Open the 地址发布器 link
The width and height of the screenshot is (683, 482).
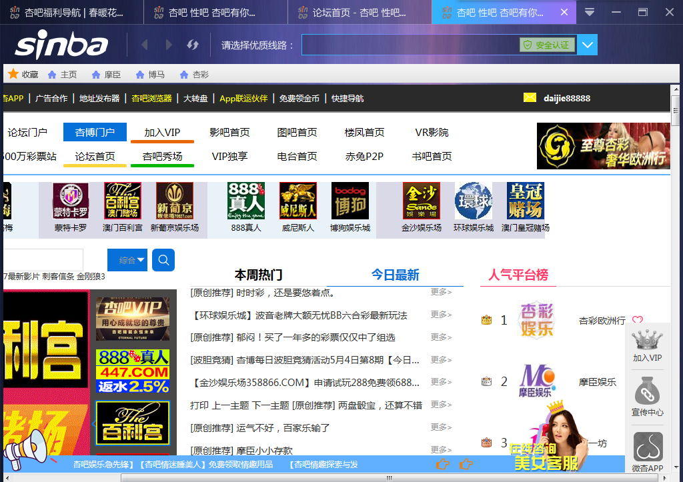[99, 99]
